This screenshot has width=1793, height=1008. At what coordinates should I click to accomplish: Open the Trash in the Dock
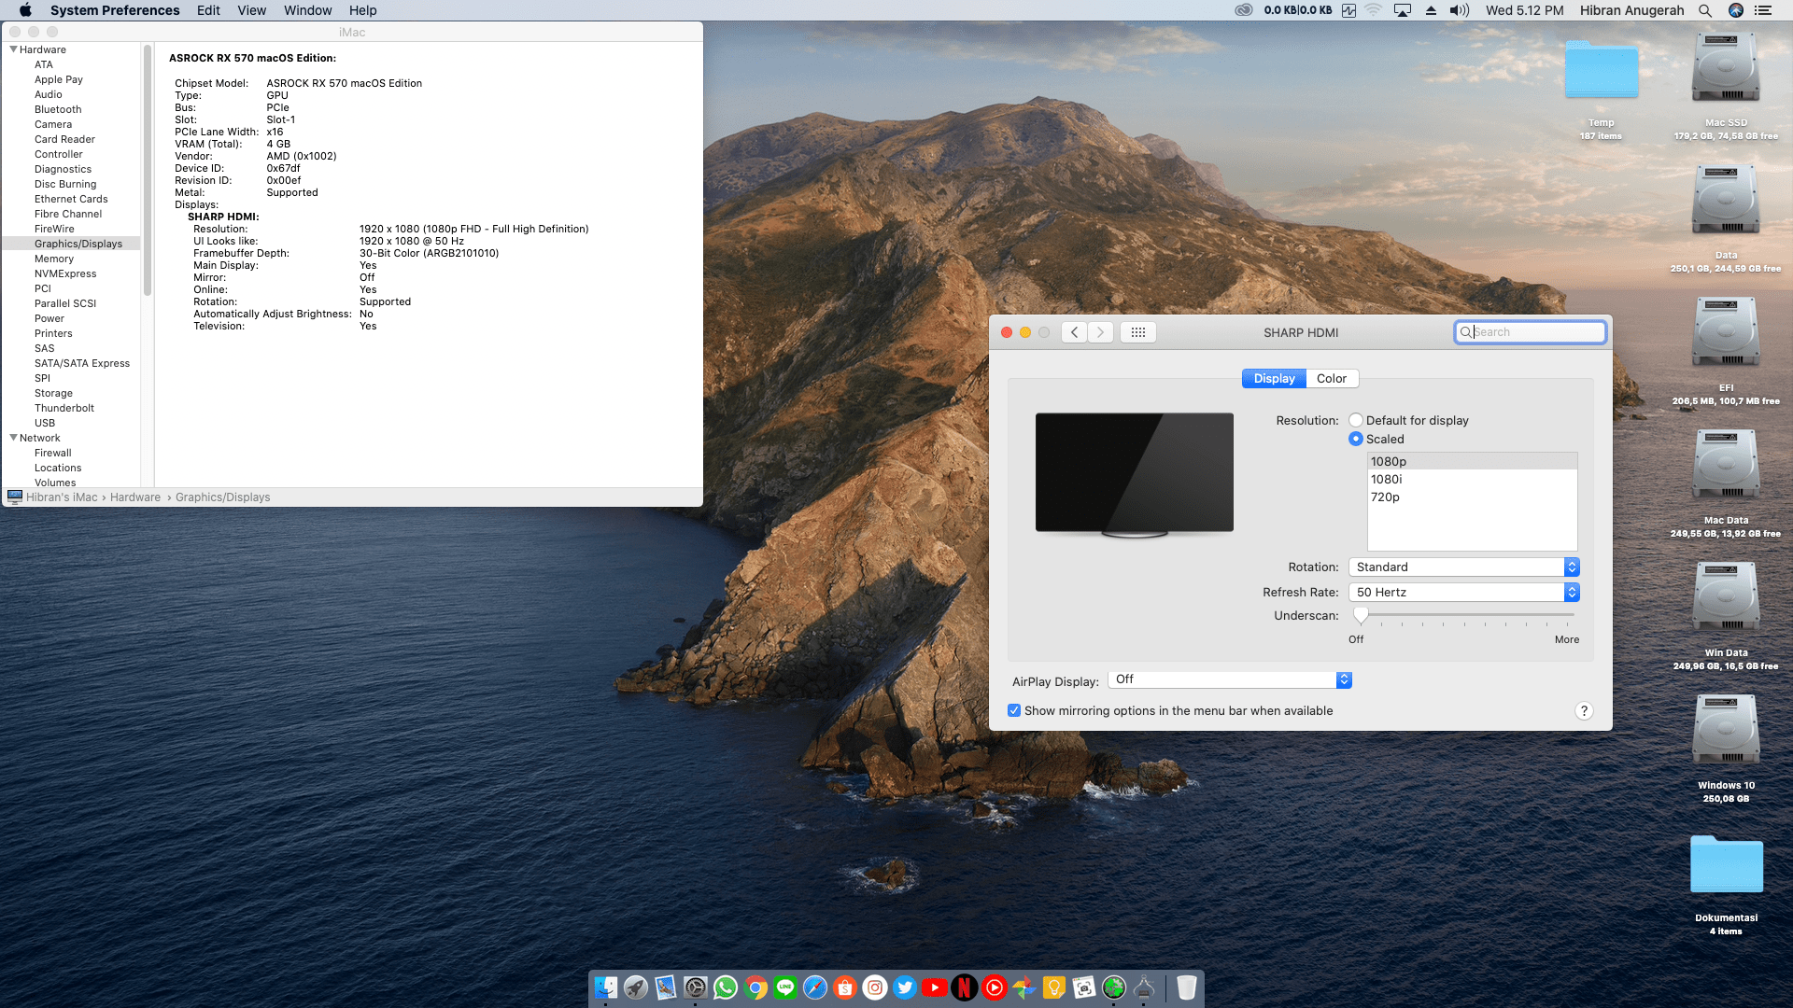1186,987
